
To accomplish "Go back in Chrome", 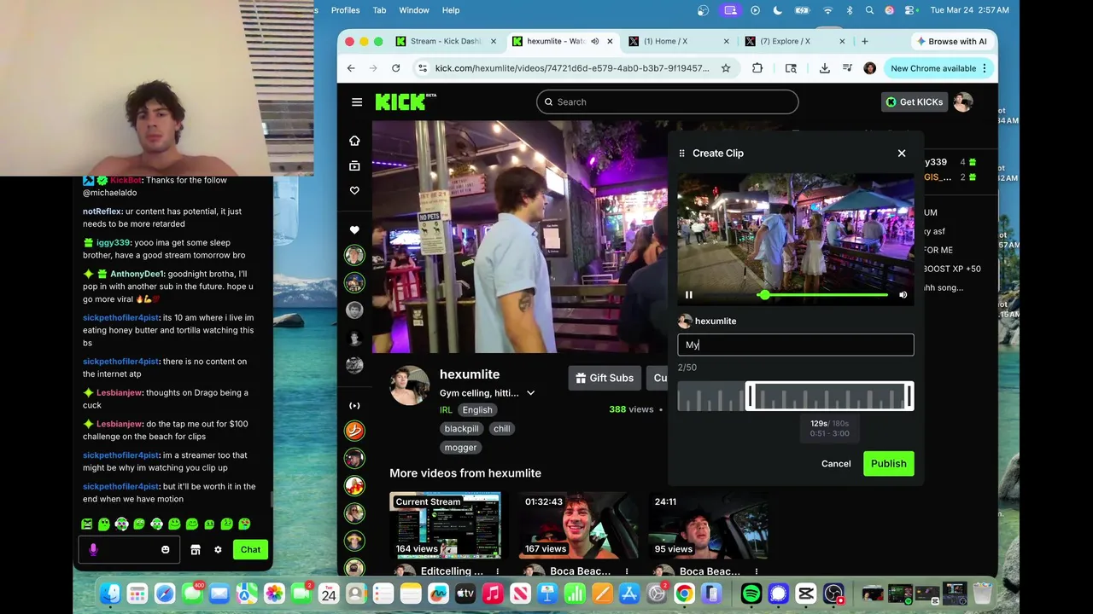I will [351, 68].
